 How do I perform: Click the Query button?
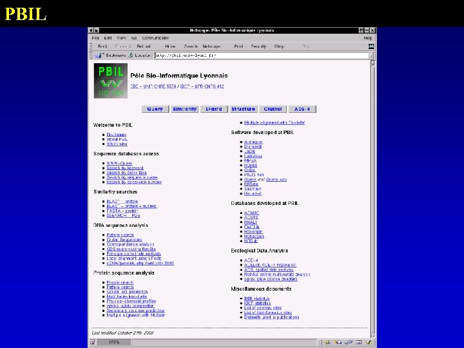[155, 109]
